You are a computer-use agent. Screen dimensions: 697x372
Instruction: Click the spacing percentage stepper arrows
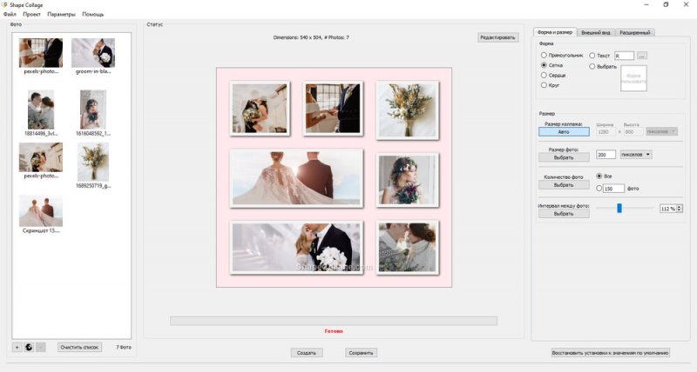coord(680,209)
